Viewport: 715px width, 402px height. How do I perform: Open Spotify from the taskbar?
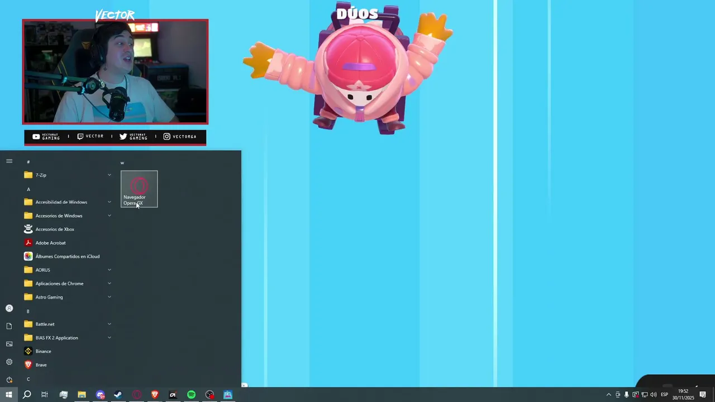click(x=191, y=395)
